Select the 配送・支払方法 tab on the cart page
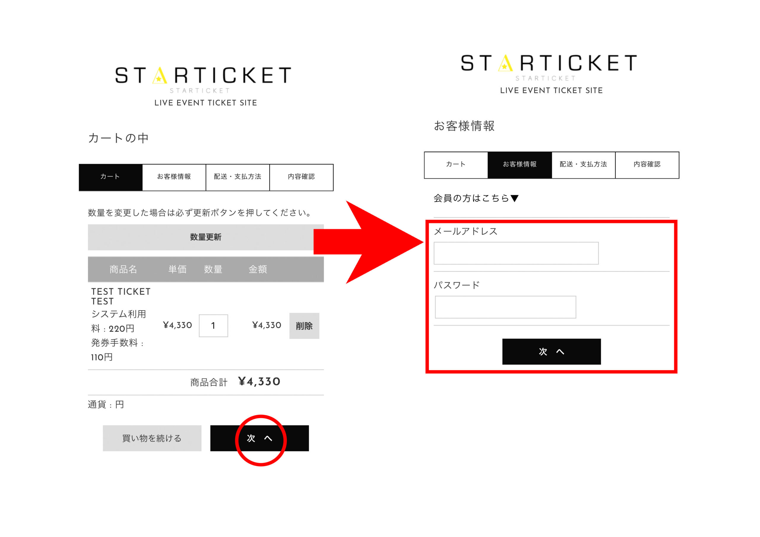 [238, 177]
